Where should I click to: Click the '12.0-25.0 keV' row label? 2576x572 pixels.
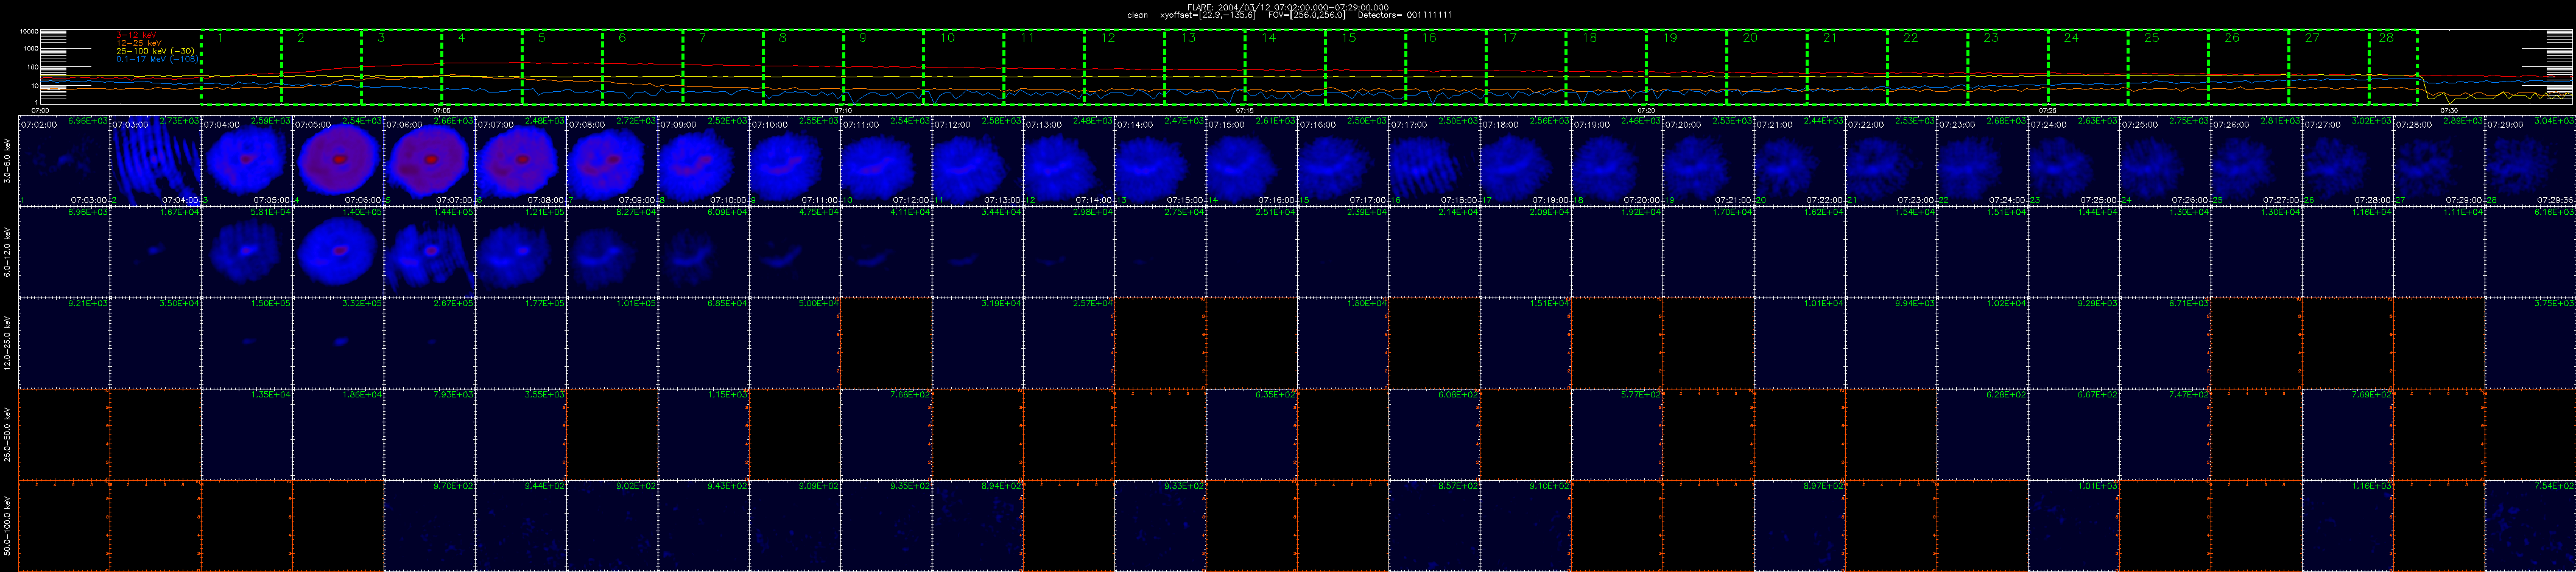(8, 343)
